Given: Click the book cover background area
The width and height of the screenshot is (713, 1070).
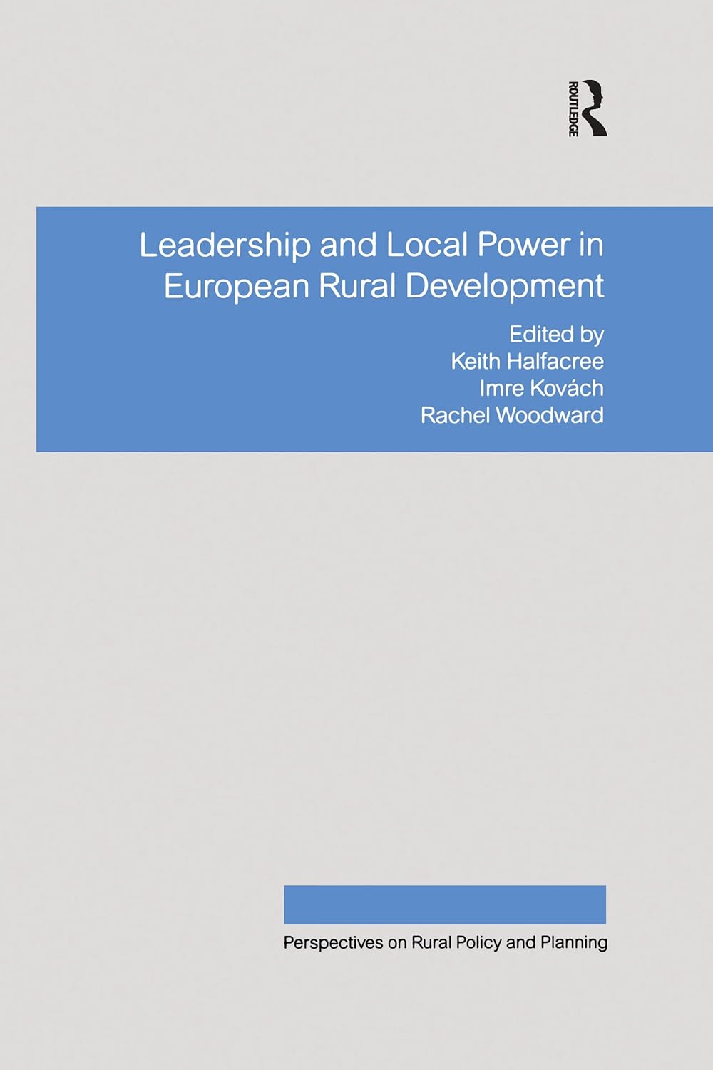Looking at the screenshot, I should [x=143, y=642].
